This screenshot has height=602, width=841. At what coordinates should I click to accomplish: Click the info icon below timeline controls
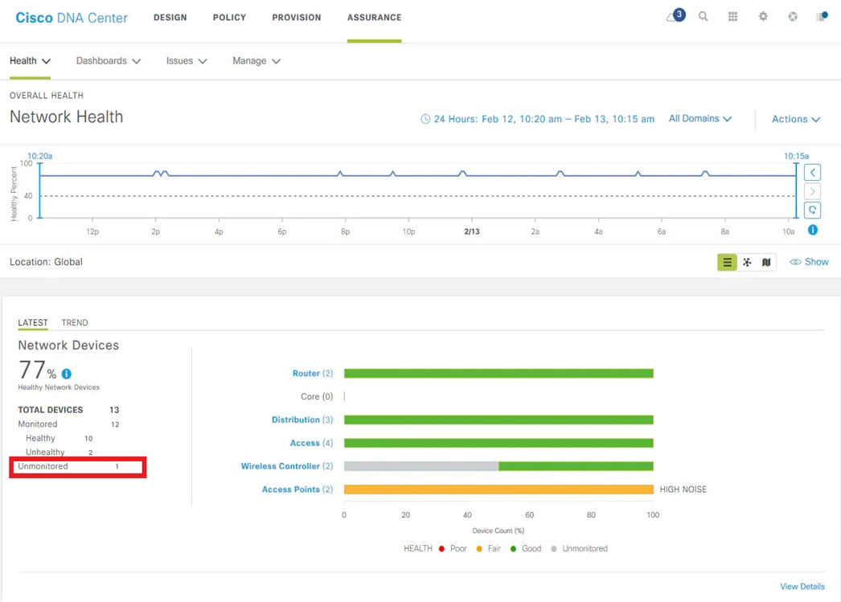coord(813,230)
